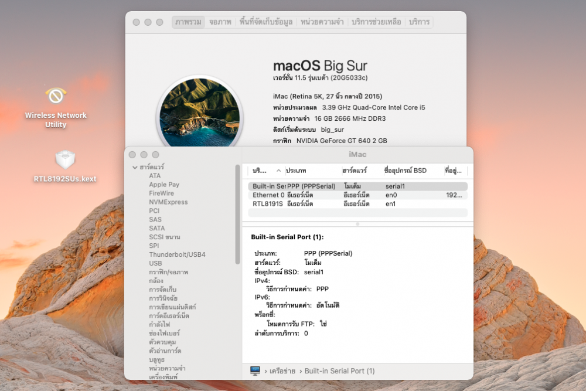The height and width of the screenshot is (391, 586).
Task: Click the computer icon in the path bar
Action: 255,371
